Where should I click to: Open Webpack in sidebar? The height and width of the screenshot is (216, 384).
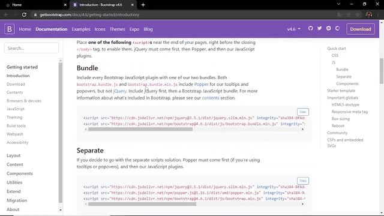15,134
